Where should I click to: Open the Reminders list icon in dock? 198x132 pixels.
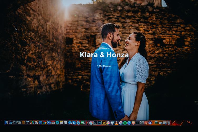[x=66, y=123]
